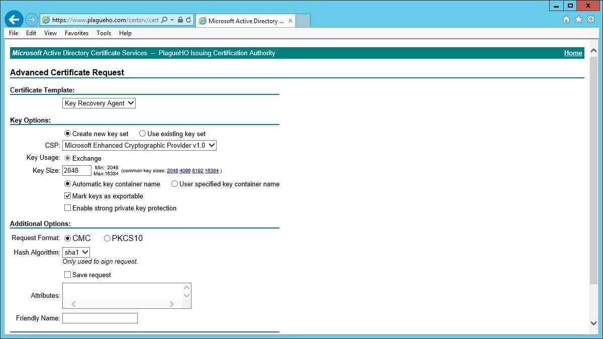Viewport: 603px width, 339px height.
Task: Click Attributes box scroll up arrow
Action: (187, 288)
